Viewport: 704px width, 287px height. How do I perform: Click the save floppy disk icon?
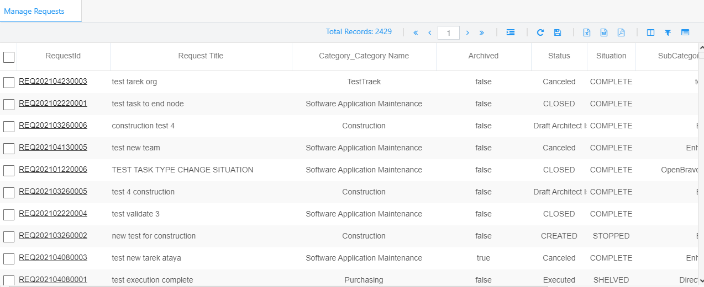point(558,33)
